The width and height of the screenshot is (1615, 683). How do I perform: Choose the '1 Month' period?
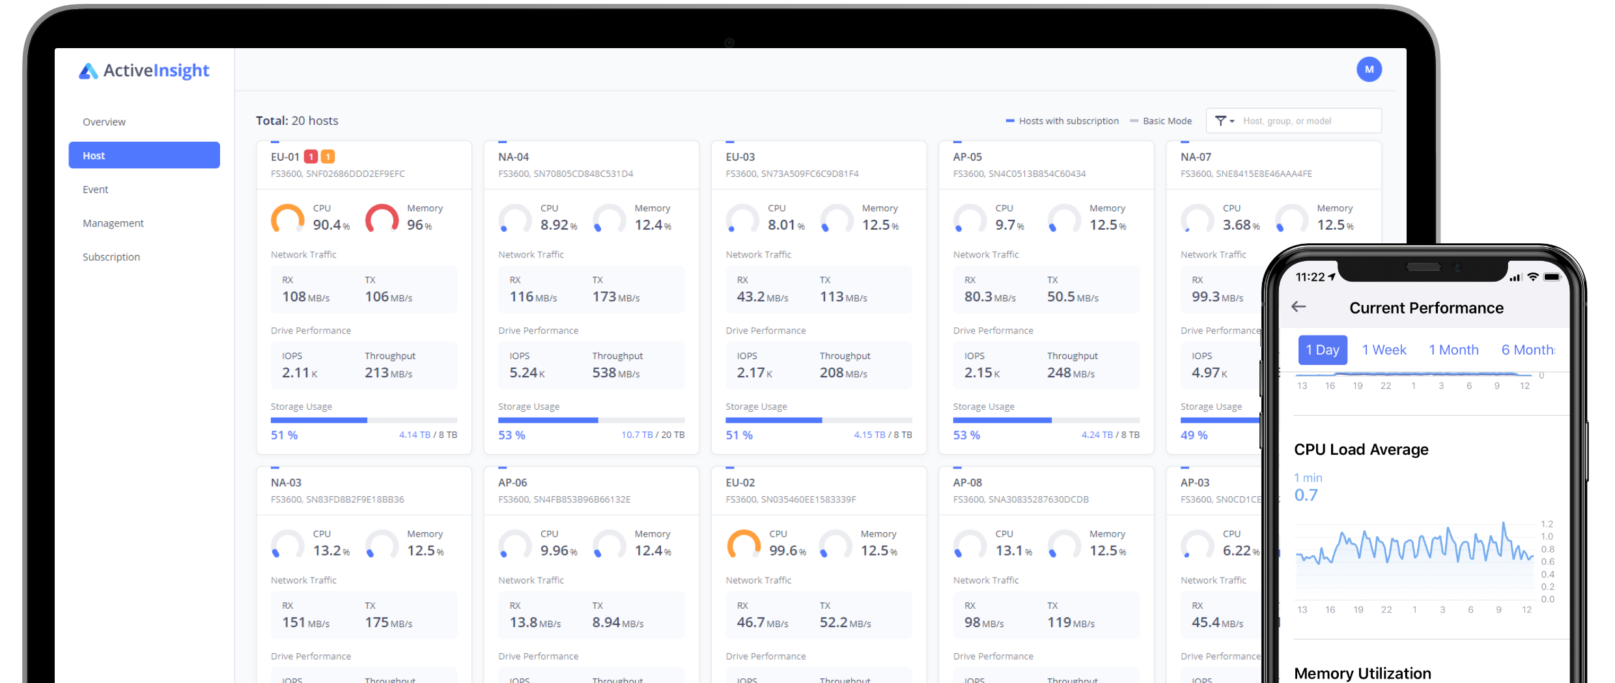tap(1453, 349)
